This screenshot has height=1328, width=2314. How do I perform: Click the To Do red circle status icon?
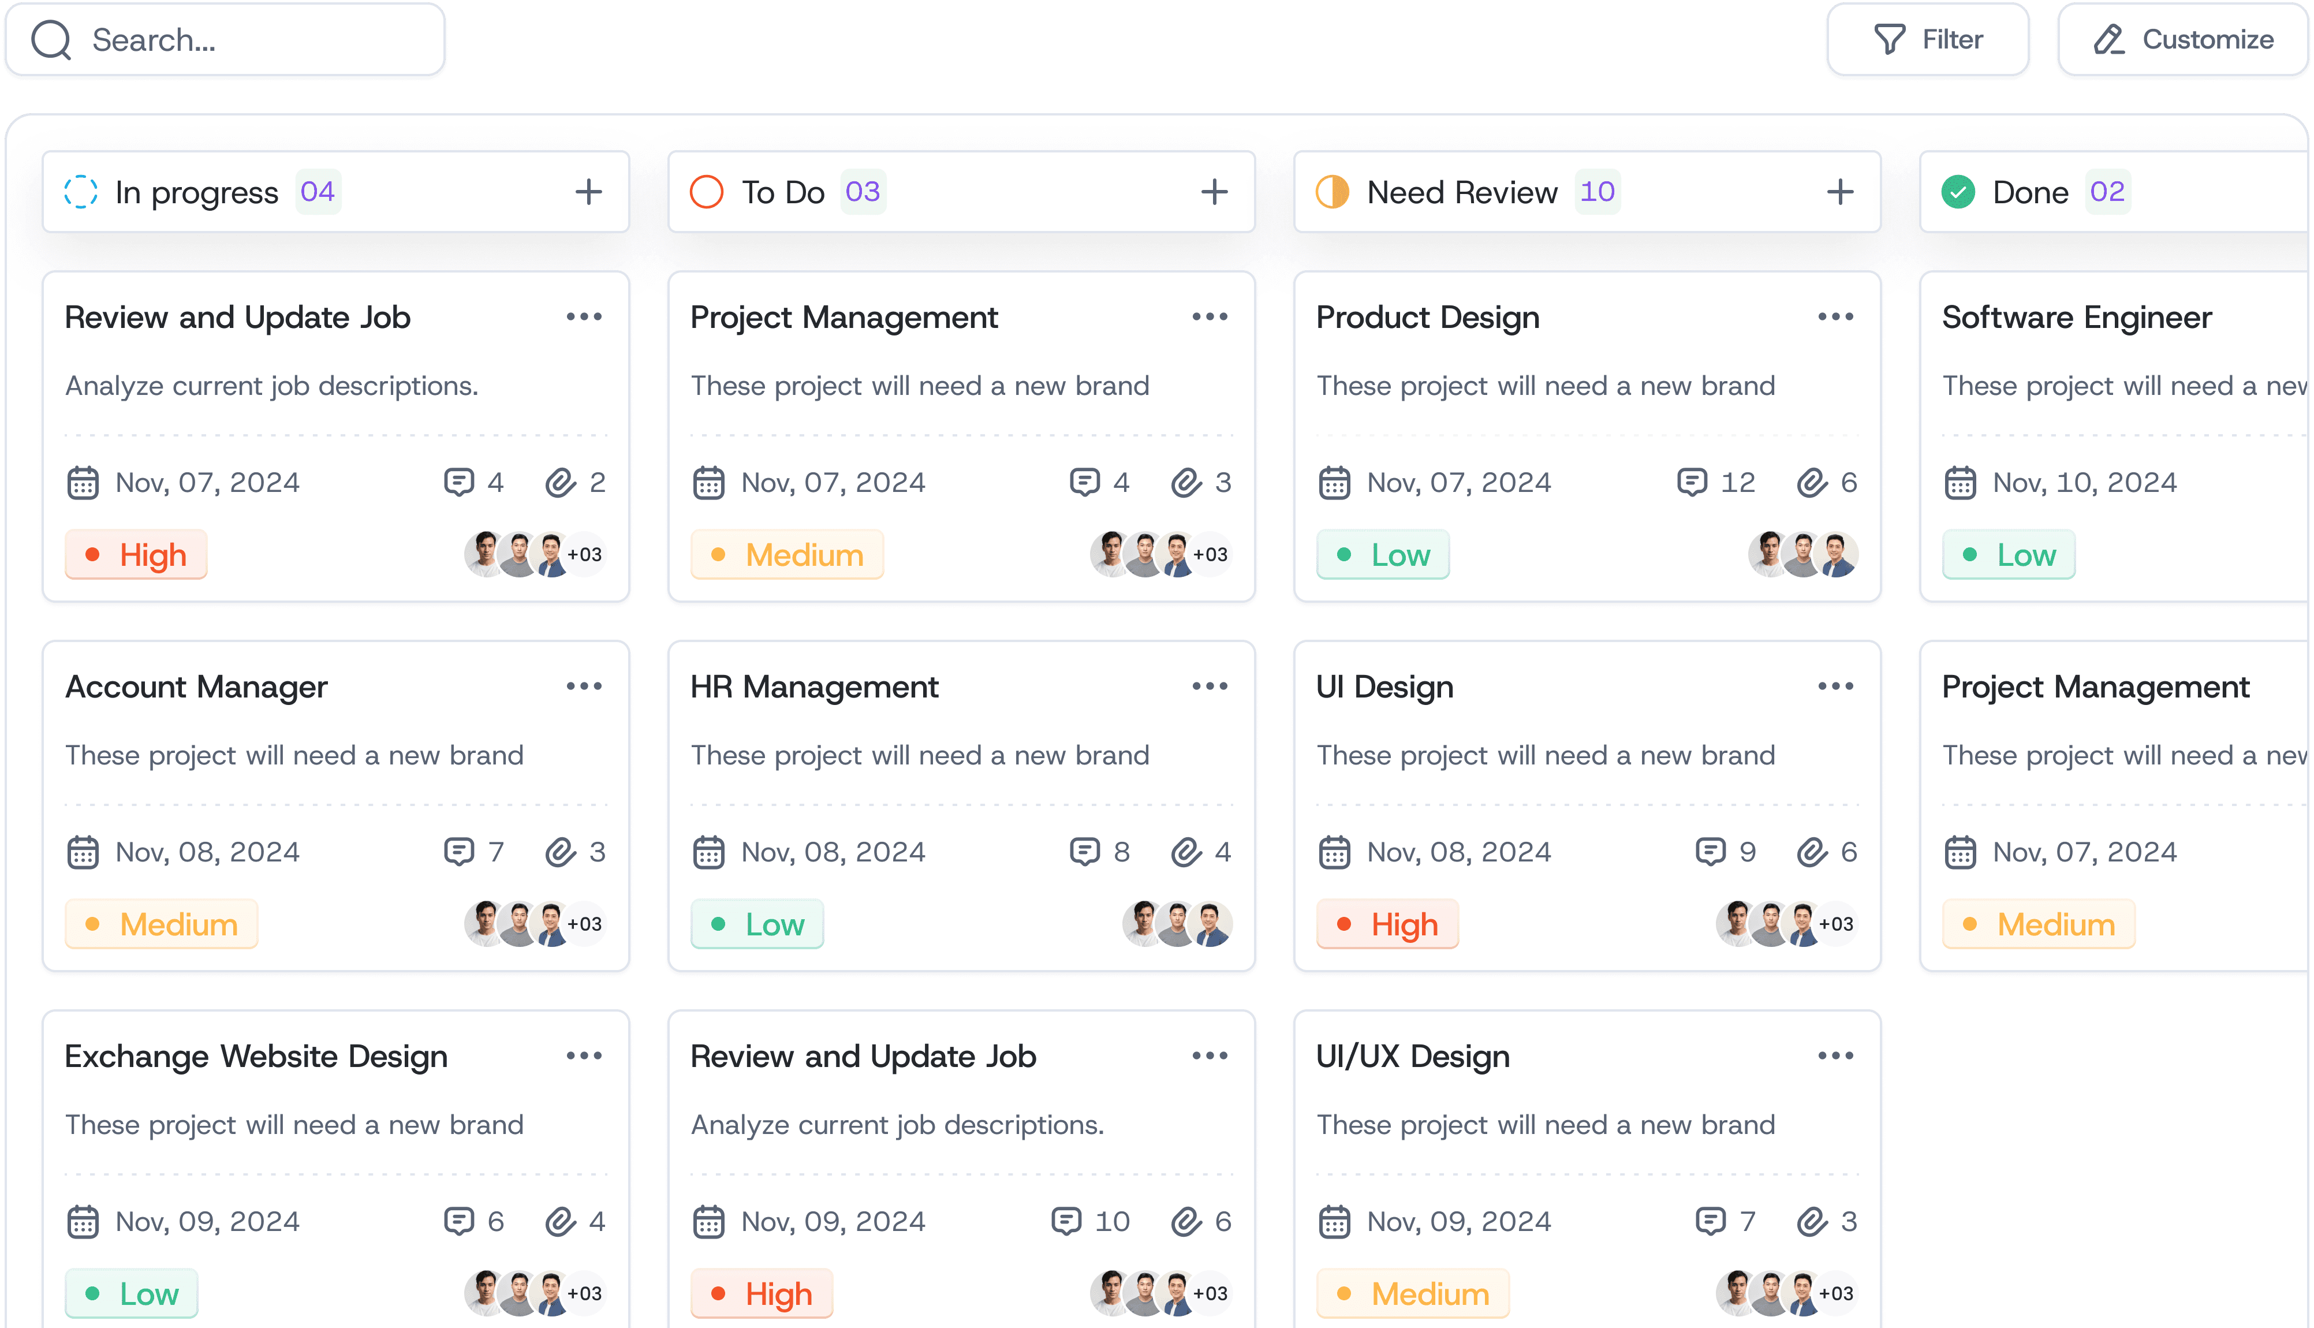tap(707, 192)
